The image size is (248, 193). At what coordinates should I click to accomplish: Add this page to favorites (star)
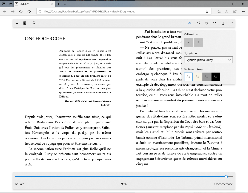click(207, 11)
